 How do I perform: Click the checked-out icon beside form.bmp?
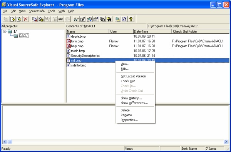(69, 41)
